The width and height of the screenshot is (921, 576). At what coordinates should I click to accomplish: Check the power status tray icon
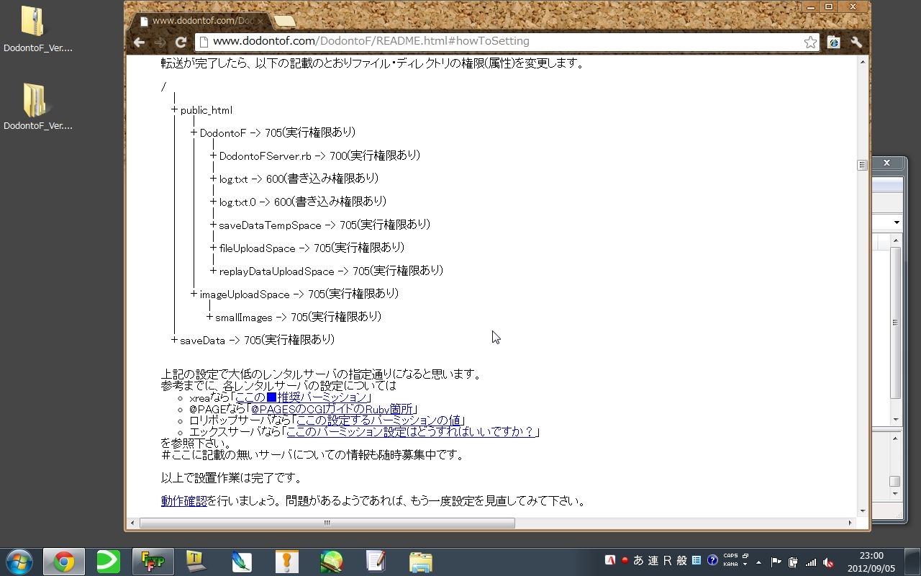793,562
